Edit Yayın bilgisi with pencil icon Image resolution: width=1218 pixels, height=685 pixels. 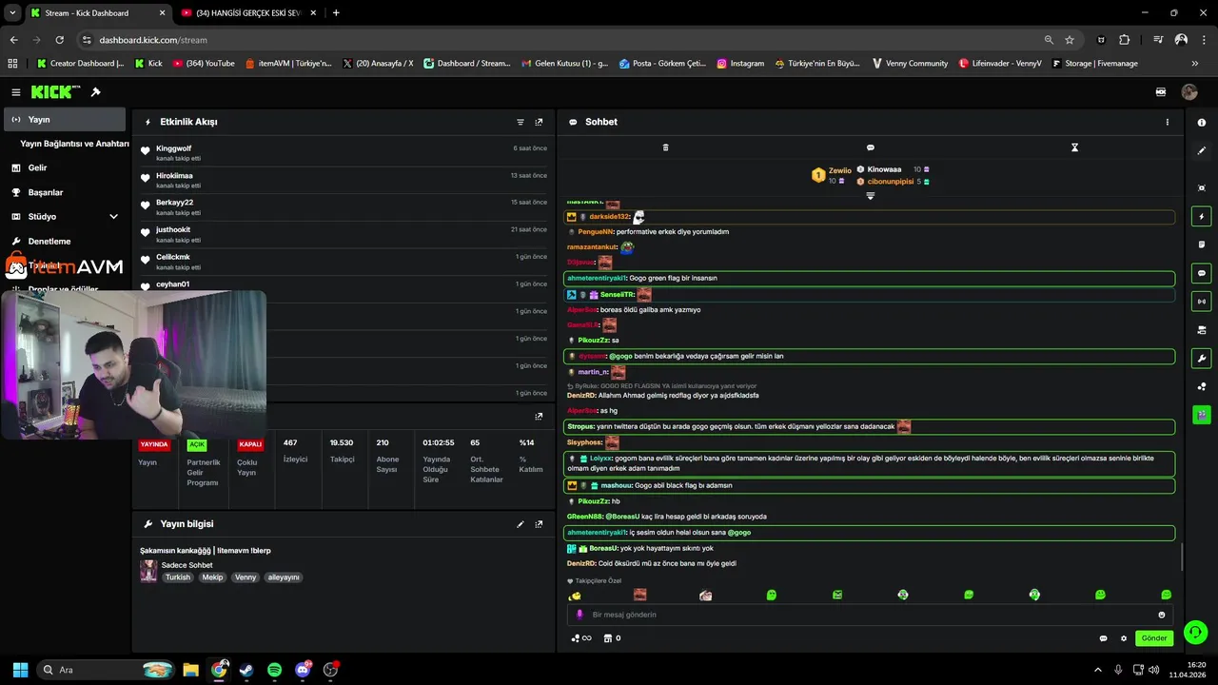(521, 524)
